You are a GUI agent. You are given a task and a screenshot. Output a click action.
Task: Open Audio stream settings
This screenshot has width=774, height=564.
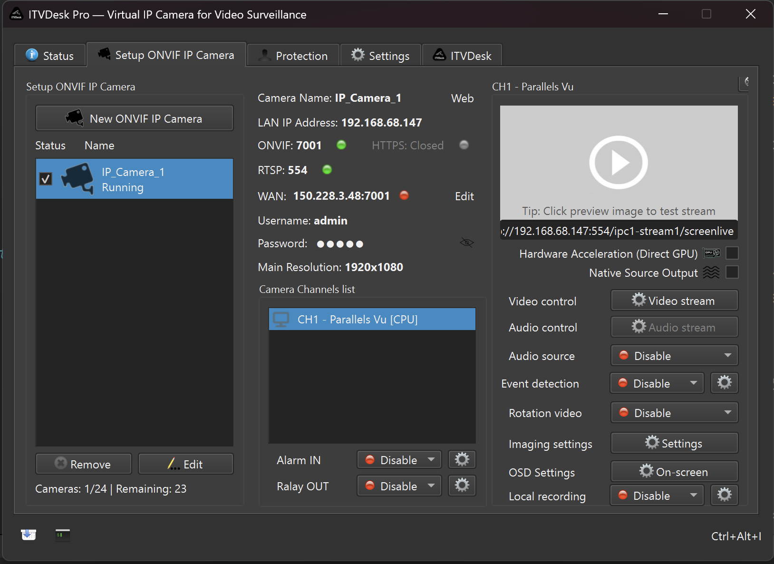coord(674,327)
